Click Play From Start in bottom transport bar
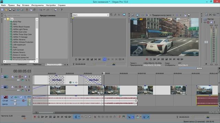220x123 pixels. pos(43,117)
